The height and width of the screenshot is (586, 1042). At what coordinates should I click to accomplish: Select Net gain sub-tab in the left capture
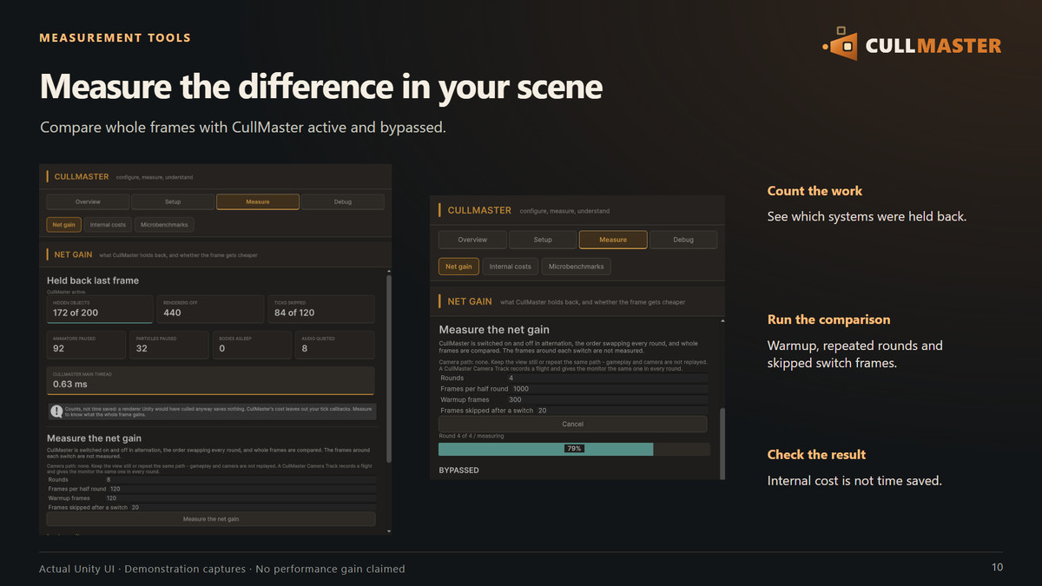tap(64, 225)
